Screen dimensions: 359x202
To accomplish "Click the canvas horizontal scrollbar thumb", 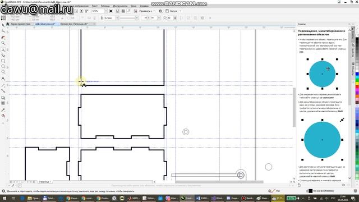I will [x=219, y=182].
